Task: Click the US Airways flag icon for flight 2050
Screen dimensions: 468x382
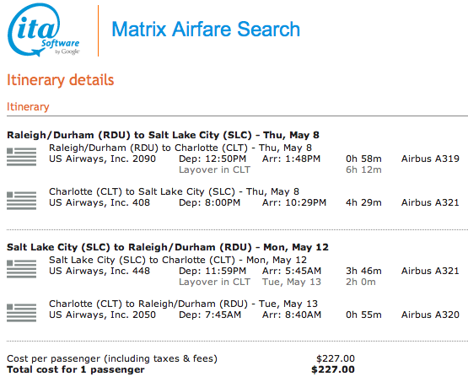Action: 21,313
